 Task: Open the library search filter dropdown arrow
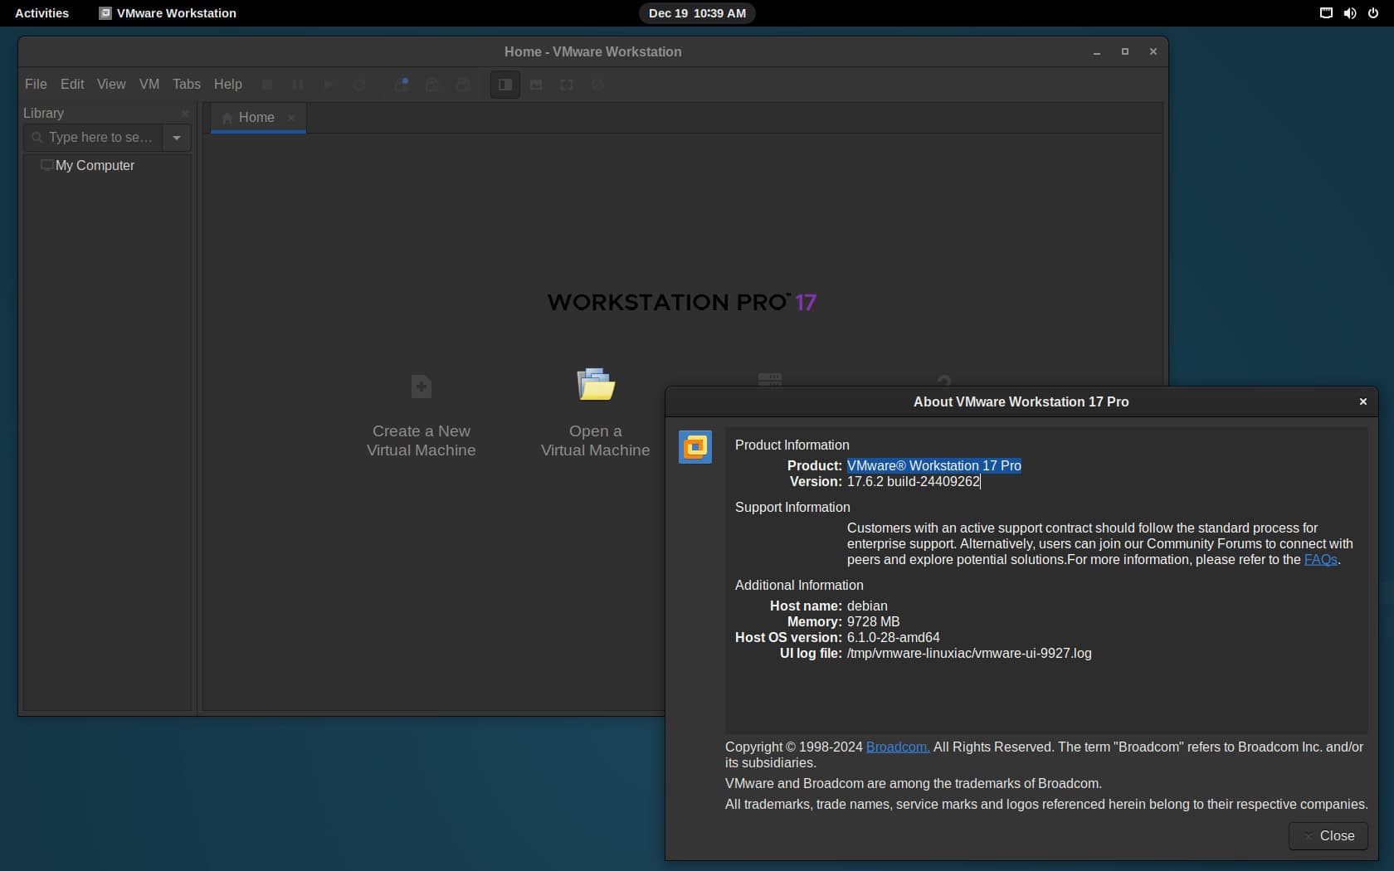tap(177, 138)
